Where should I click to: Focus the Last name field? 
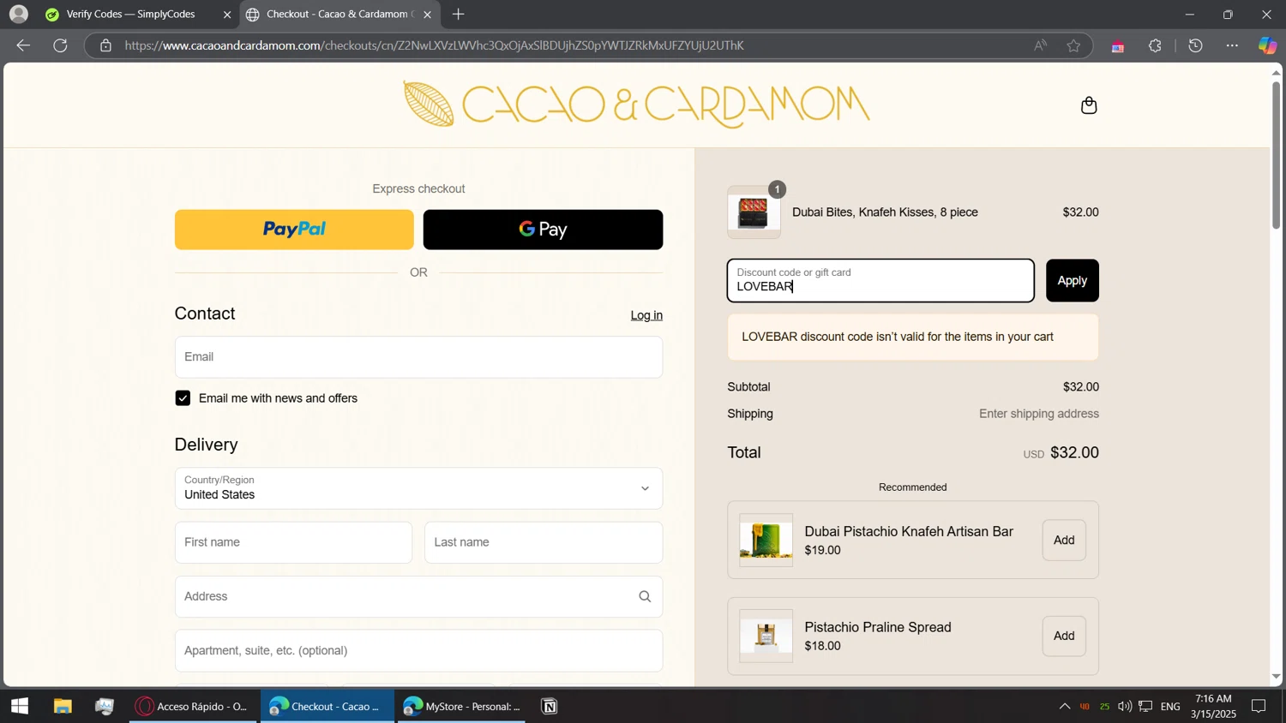[x=544, y=542]
